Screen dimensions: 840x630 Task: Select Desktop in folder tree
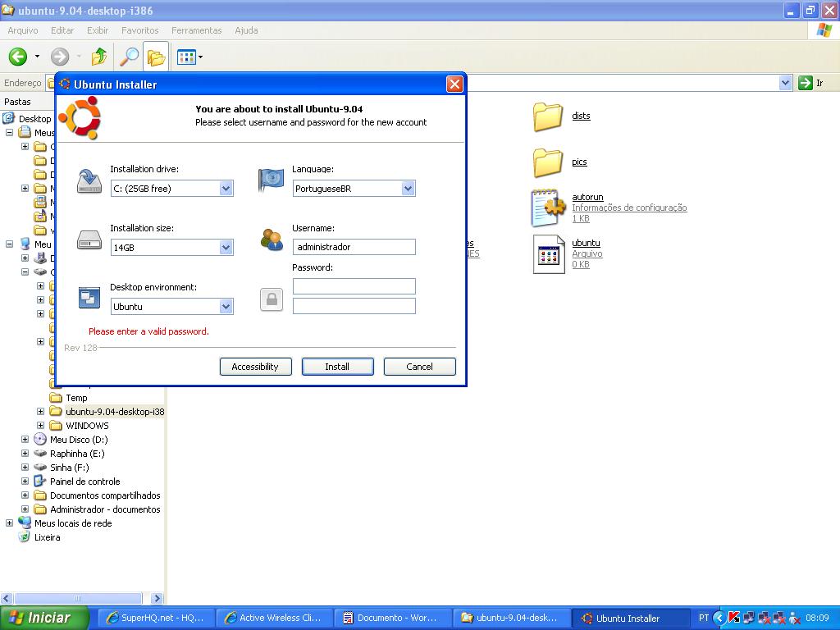coord(34,118)
